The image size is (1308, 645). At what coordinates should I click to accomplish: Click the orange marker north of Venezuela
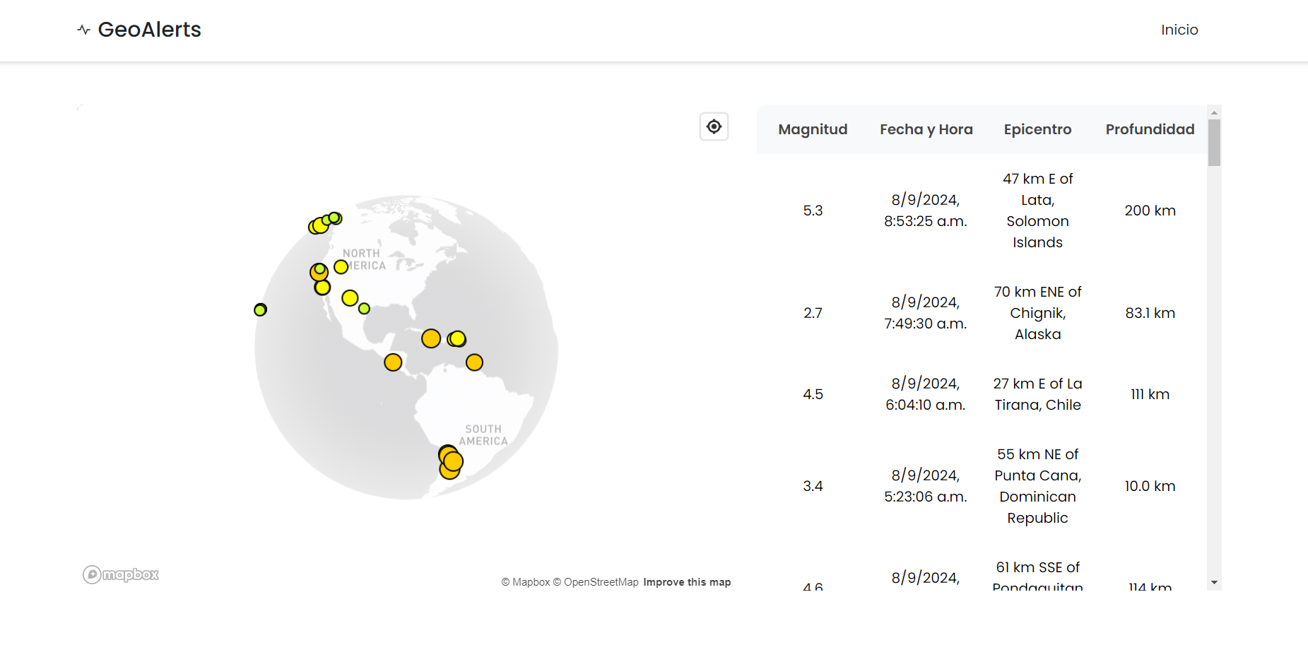[x=474, y=362]
